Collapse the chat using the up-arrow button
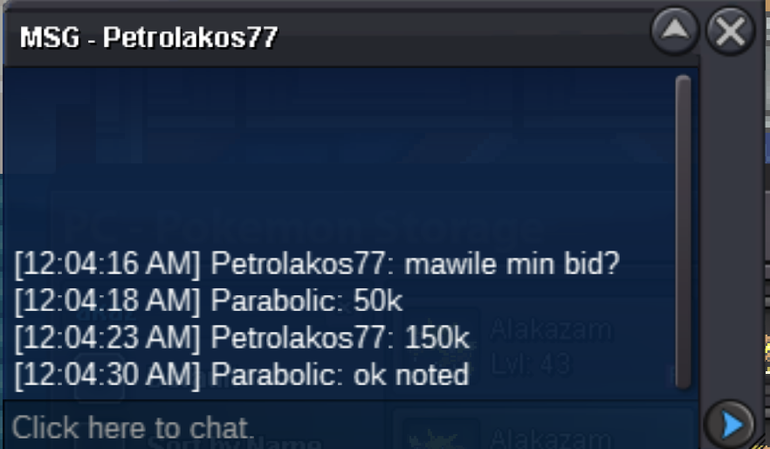The height and width of the screenshot is (449, 770). tap(675, 31)
